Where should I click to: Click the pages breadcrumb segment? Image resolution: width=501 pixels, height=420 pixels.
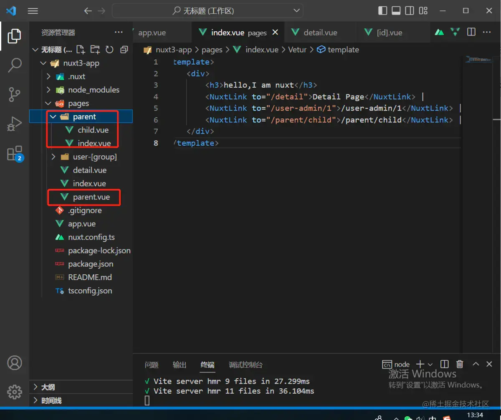tap(212, 50)
